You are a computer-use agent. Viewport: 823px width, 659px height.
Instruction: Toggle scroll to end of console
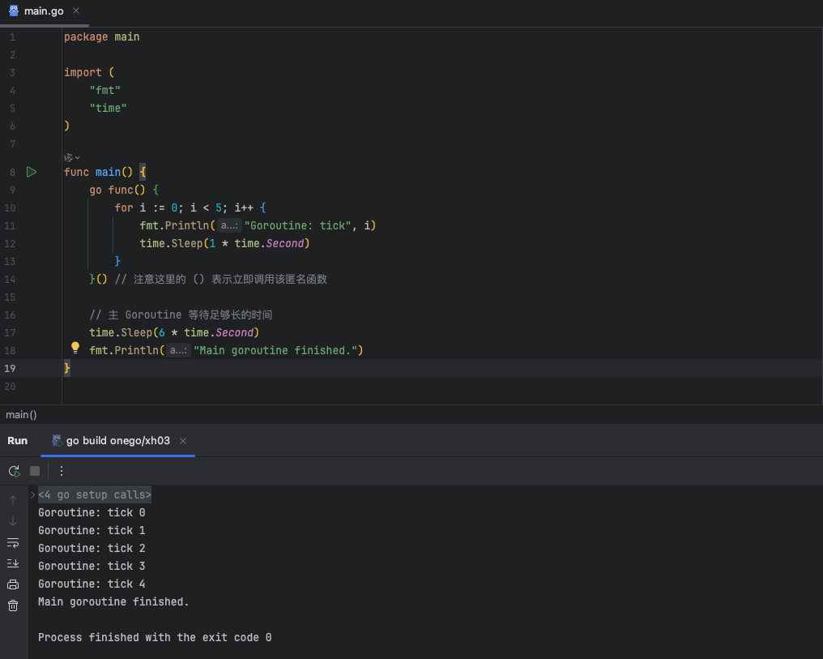13,563
